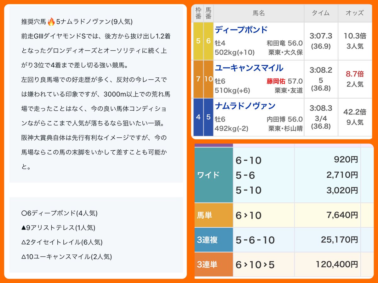Click the red jockey name 藤岡佑

(x=276, y=81)
